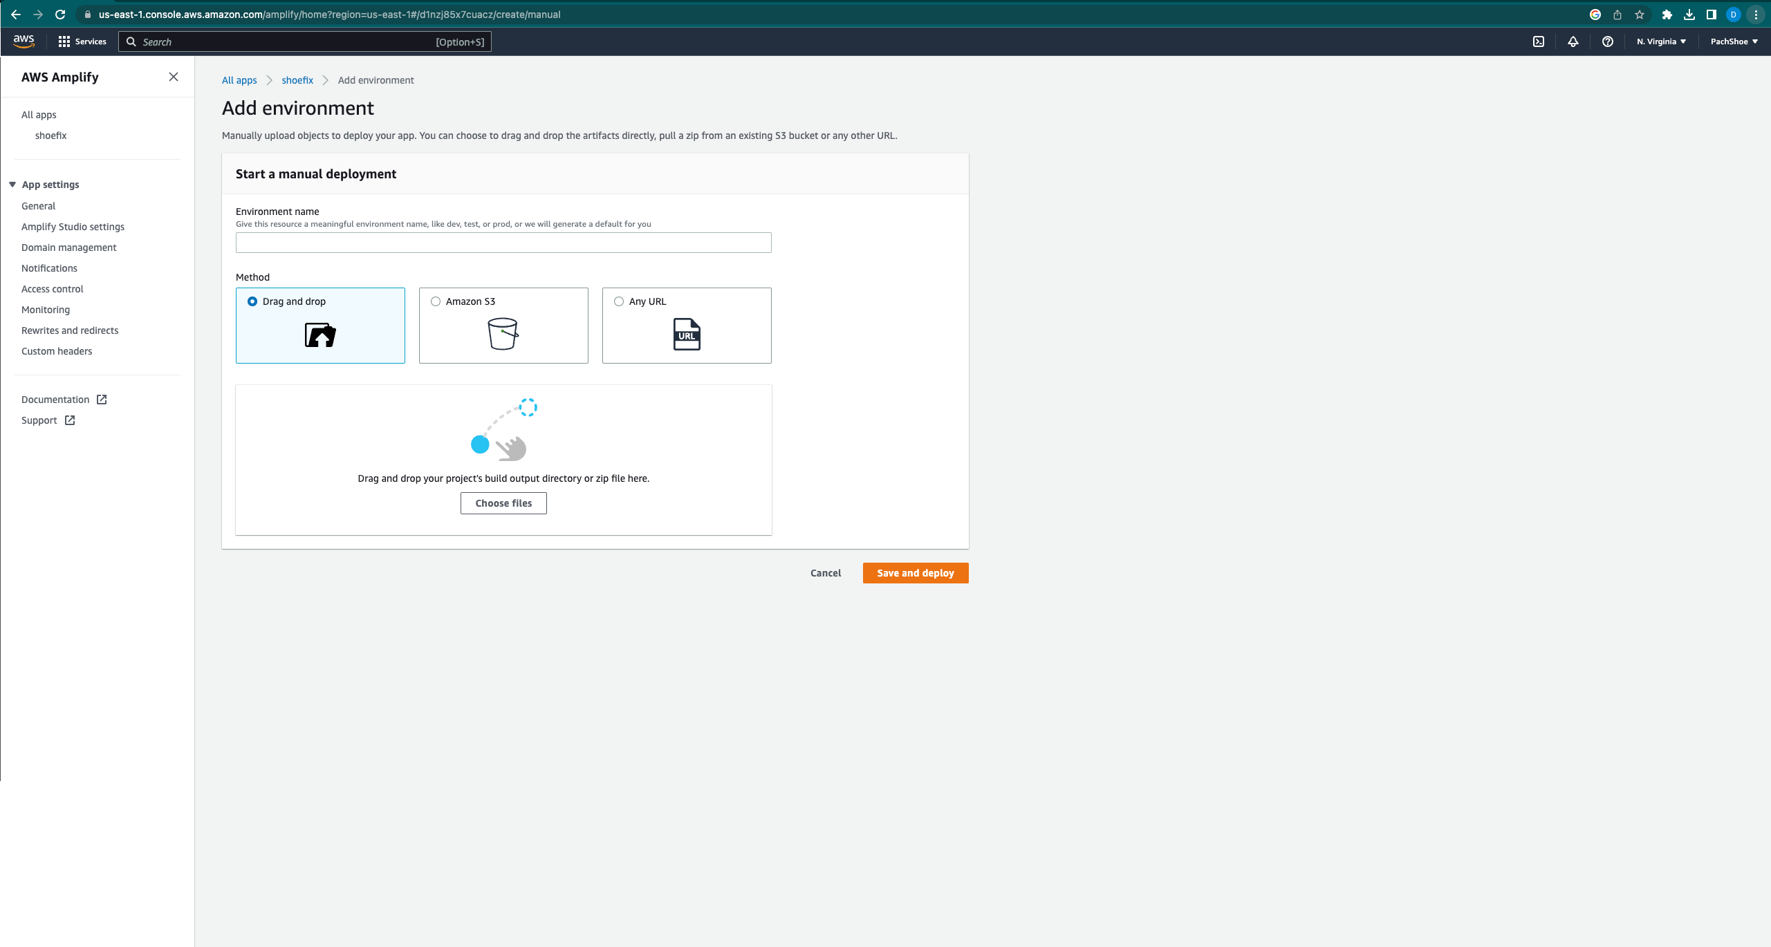Screen dimensions: 1771x947
Task: Open the AWS help question-mark icon
Action: [1607, 41]
